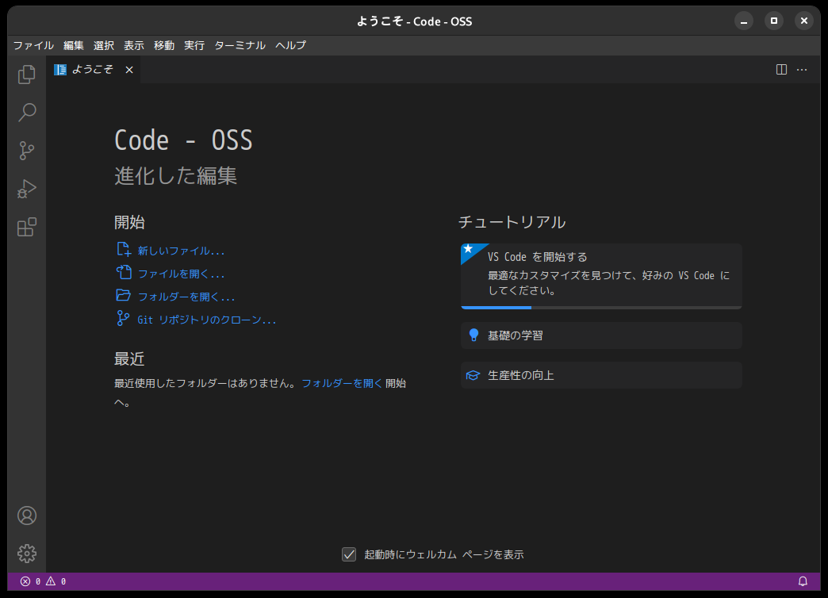Click the ようこそ - Code - OSS window title
The height and width of the screenshot is (598, 828).
(x=414, y=21)
